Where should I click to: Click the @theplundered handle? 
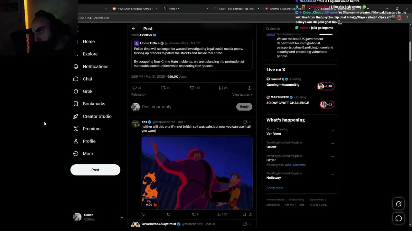tap(164, 122)
